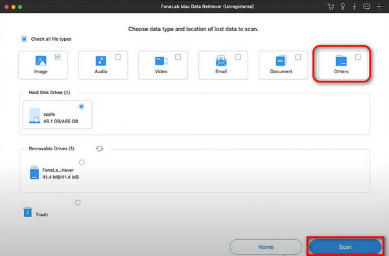Click the Others folder icon
The height and width of the screenshot is (256, 389).
pos(341,61)
